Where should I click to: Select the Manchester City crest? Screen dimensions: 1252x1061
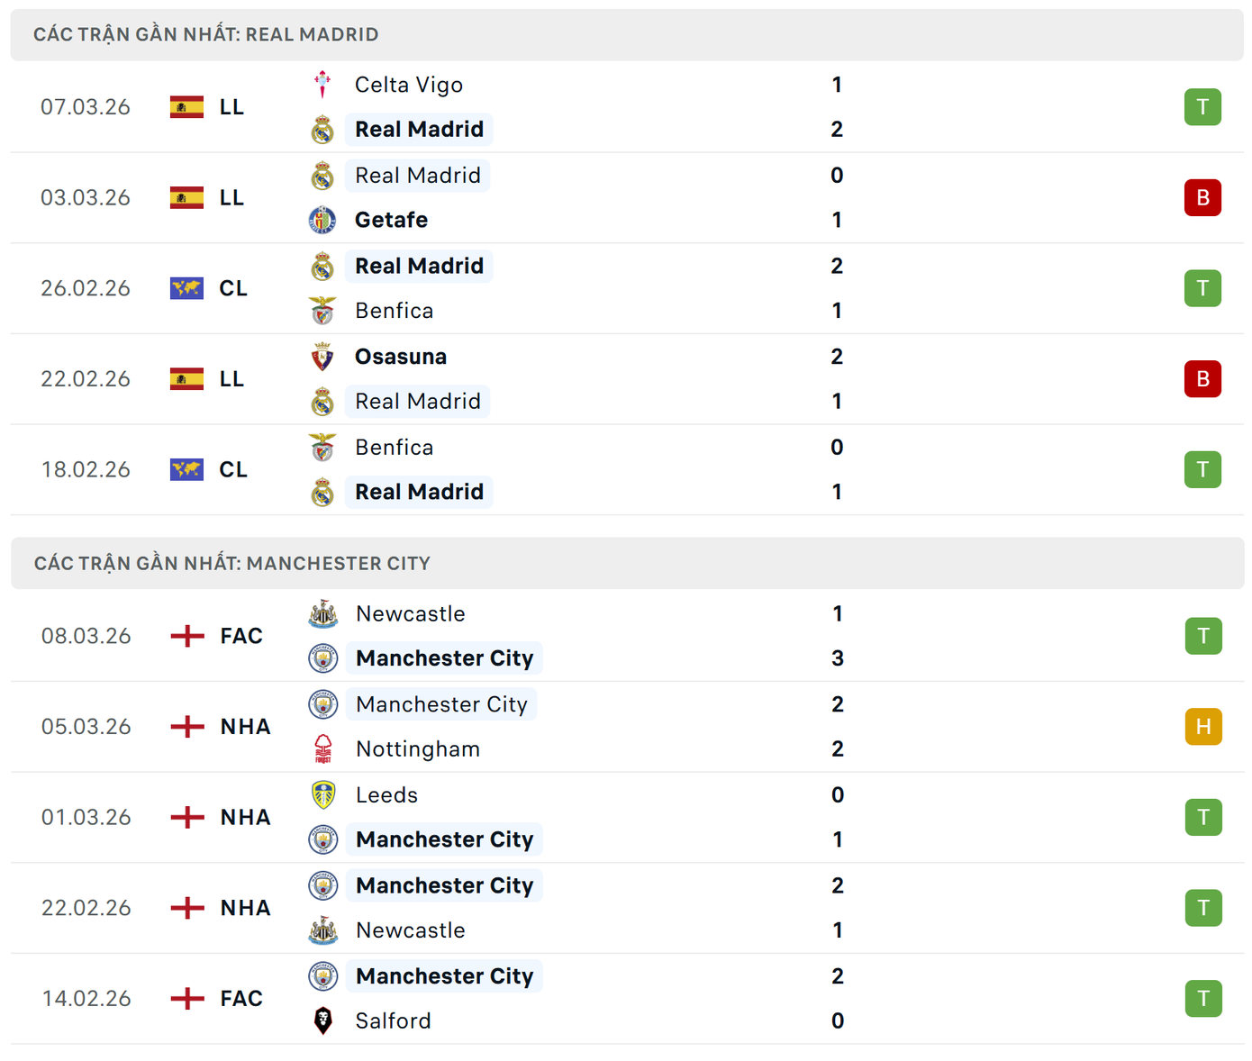tap(322, 658)
